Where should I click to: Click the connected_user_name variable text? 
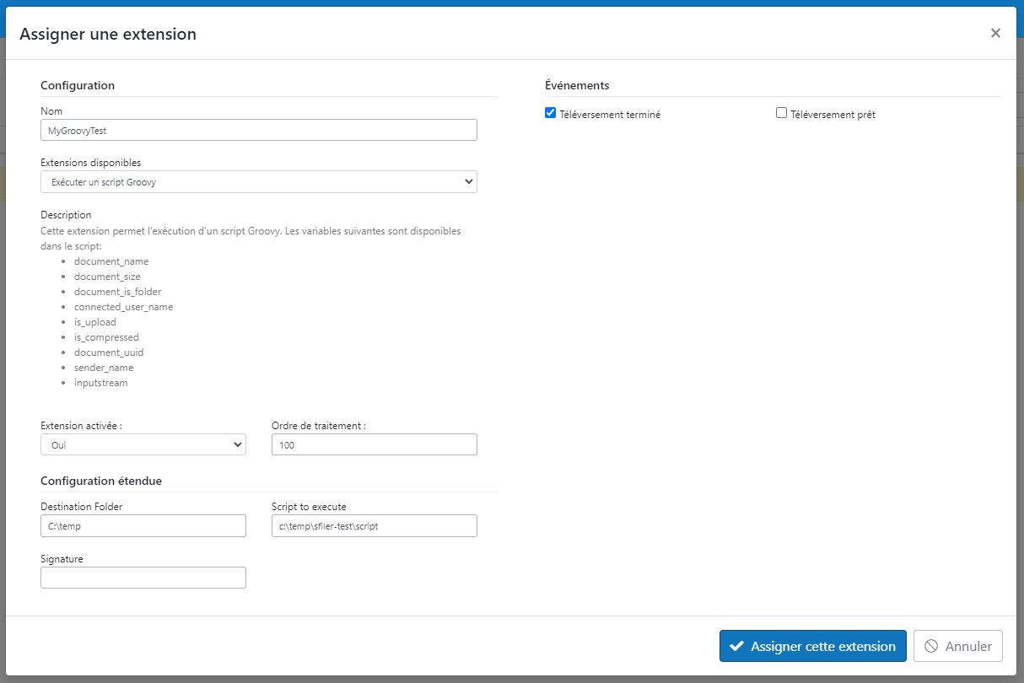click(123, 307)
